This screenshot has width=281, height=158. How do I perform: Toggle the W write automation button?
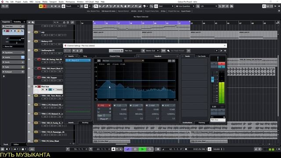coord(55,6)
